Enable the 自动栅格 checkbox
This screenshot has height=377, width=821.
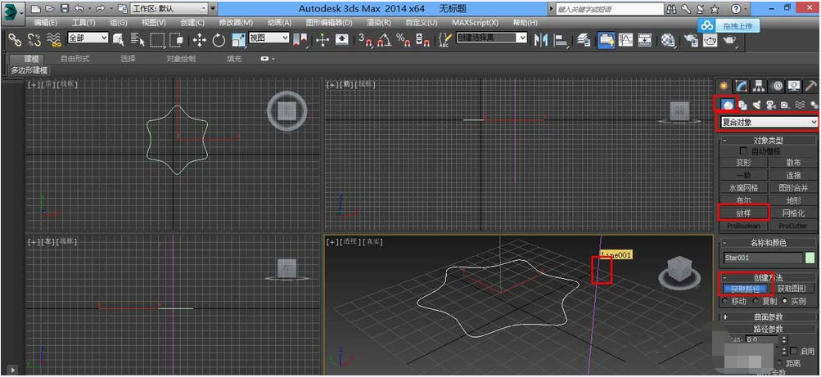pos(743,151)
